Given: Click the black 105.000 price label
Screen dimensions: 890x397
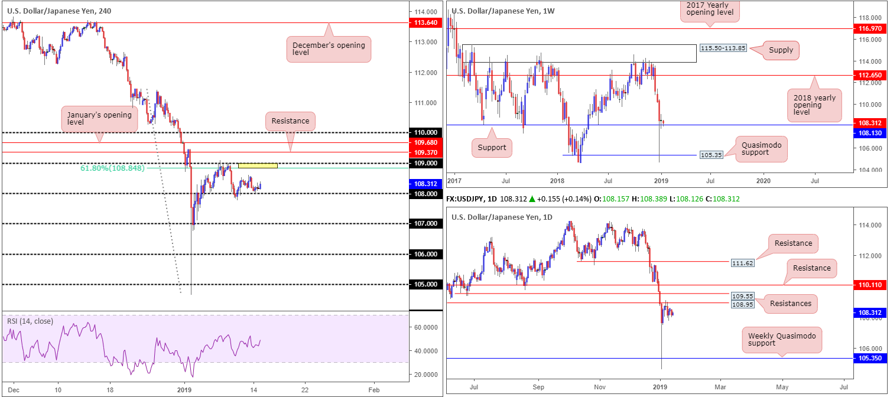Looking at the screenshot, I should pos(425,284).
